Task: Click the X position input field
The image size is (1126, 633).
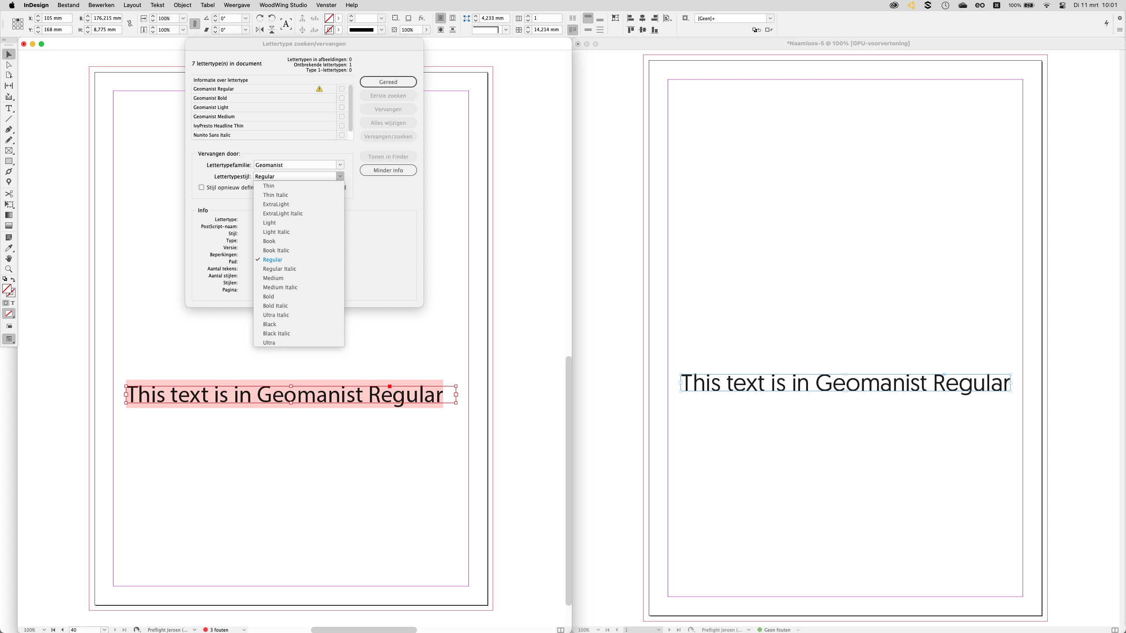Action: [x=56, y=18]
